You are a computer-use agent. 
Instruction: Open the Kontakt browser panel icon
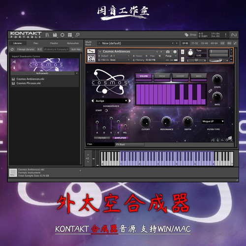click(47, 35)
